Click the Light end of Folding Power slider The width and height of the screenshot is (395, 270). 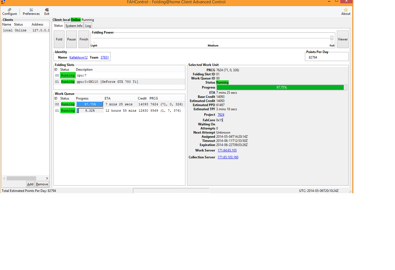pos(94,46)
